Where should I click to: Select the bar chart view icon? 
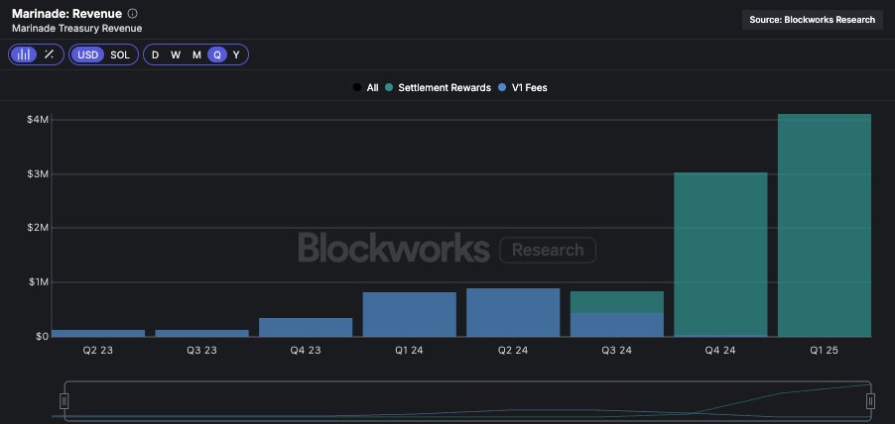pos(23,54)
